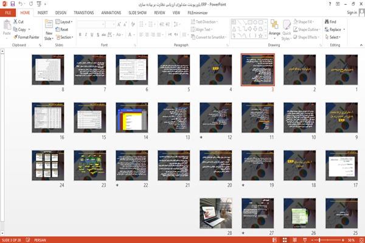This screenshot has height=243, width=365.
Task: Open the Text Direction dropdown
Action: [x=204, y=22]
